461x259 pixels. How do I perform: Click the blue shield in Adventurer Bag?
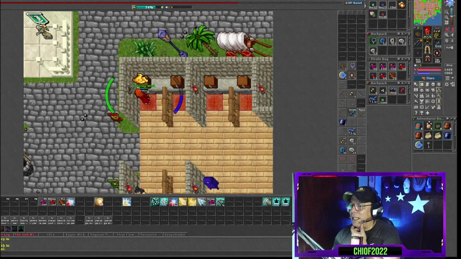point(447,136)
